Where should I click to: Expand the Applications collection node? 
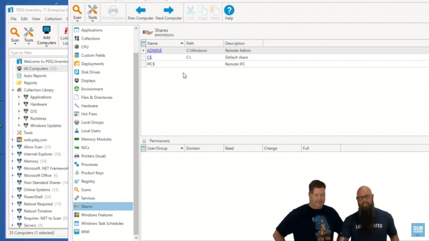click(19, 97)
